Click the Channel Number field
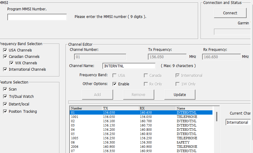 tap(100, 57)
